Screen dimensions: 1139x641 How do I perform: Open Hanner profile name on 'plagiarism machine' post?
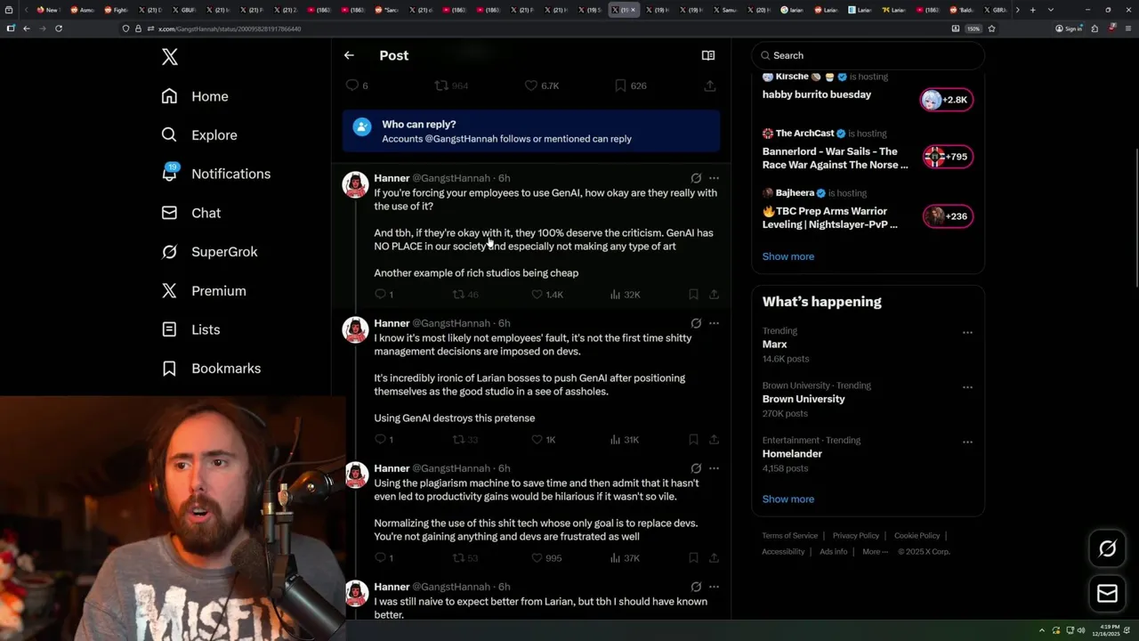[x=392, y=468]
